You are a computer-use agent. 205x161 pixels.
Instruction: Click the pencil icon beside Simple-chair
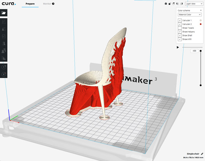pos(202,153)
